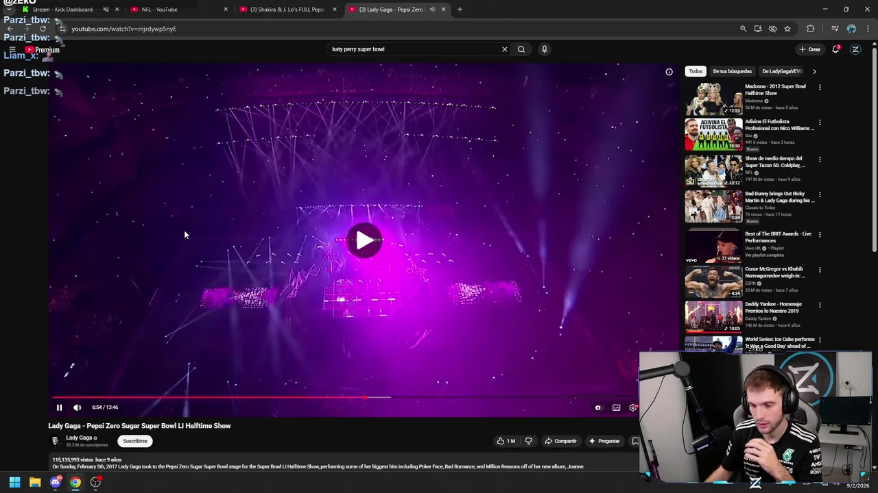
Task: Mute the video using the speaker icon
Action: (77, 407)
